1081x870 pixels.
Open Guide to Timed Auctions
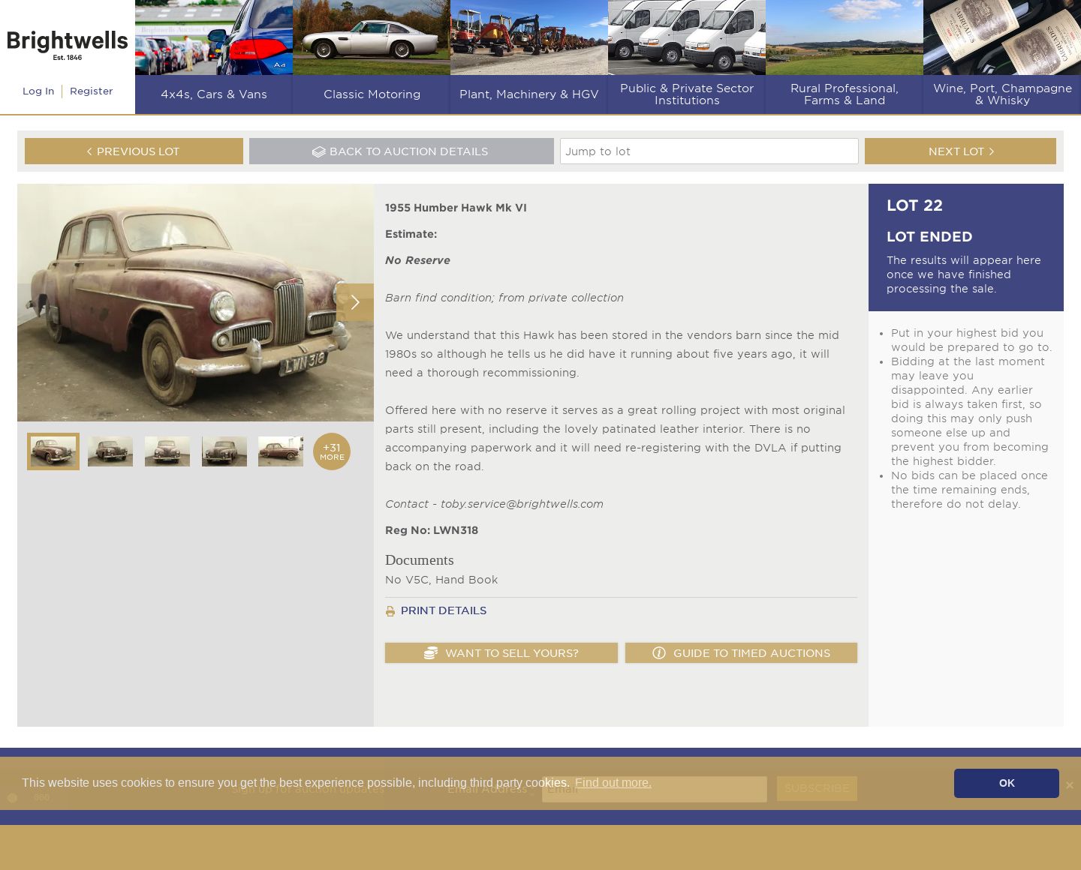click(x=741, y=653)
